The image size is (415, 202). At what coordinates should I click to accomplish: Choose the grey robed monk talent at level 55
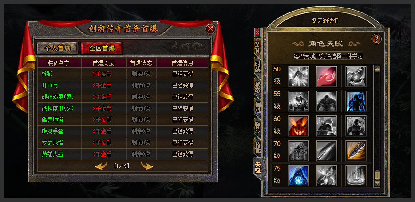[x=299, y=101]
